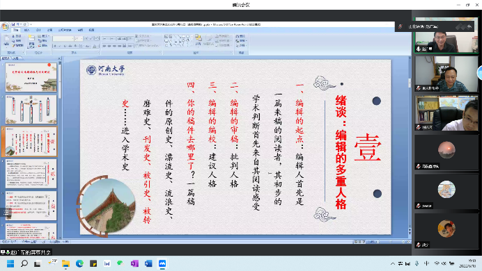The width and height of the screenshot is (482, 271).
Task: Toggle Bold formatting in font group
Action: 55,46
